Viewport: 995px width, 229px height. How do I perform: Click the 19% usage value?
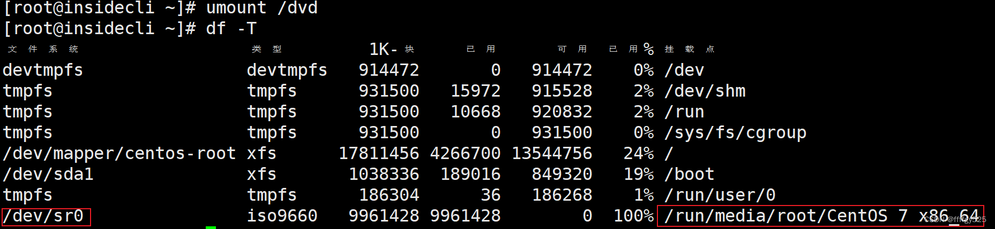click(639, 174)
